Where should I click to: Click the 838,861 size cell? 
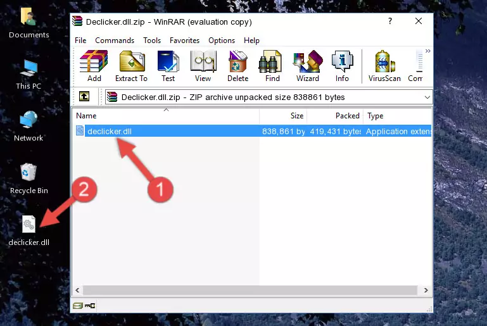tap(284, 131)
